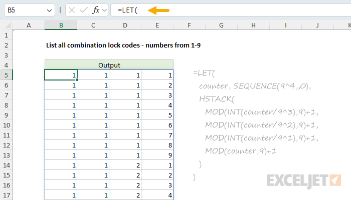Select cell D15 containing 2
This screenshot has width=351, height=200.
125,175
